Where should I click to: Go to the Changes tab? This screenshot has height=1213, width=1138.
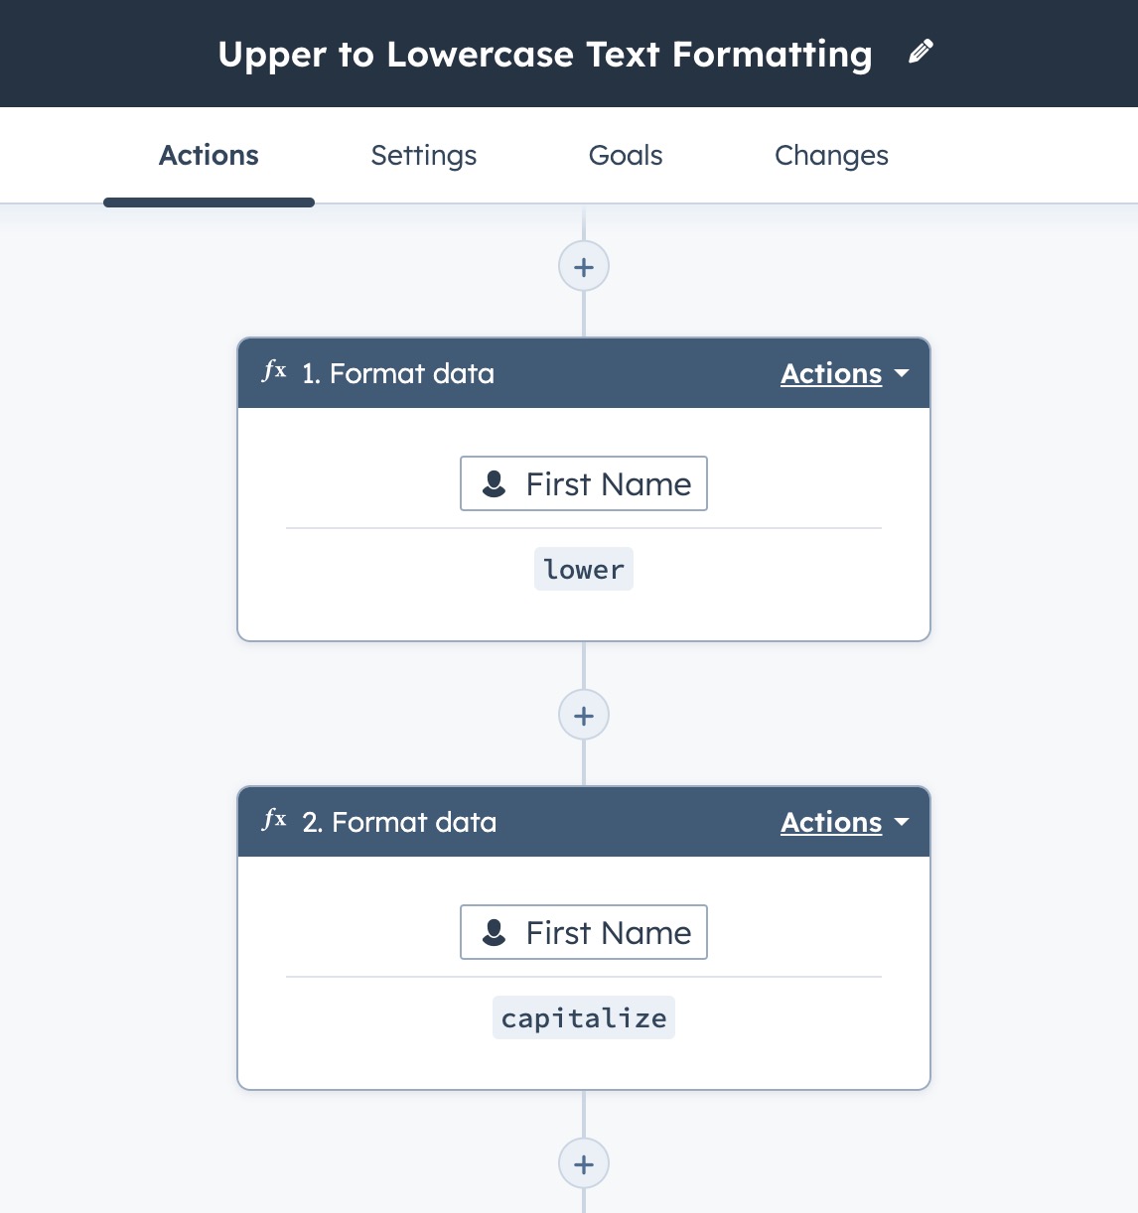[831, 156]
